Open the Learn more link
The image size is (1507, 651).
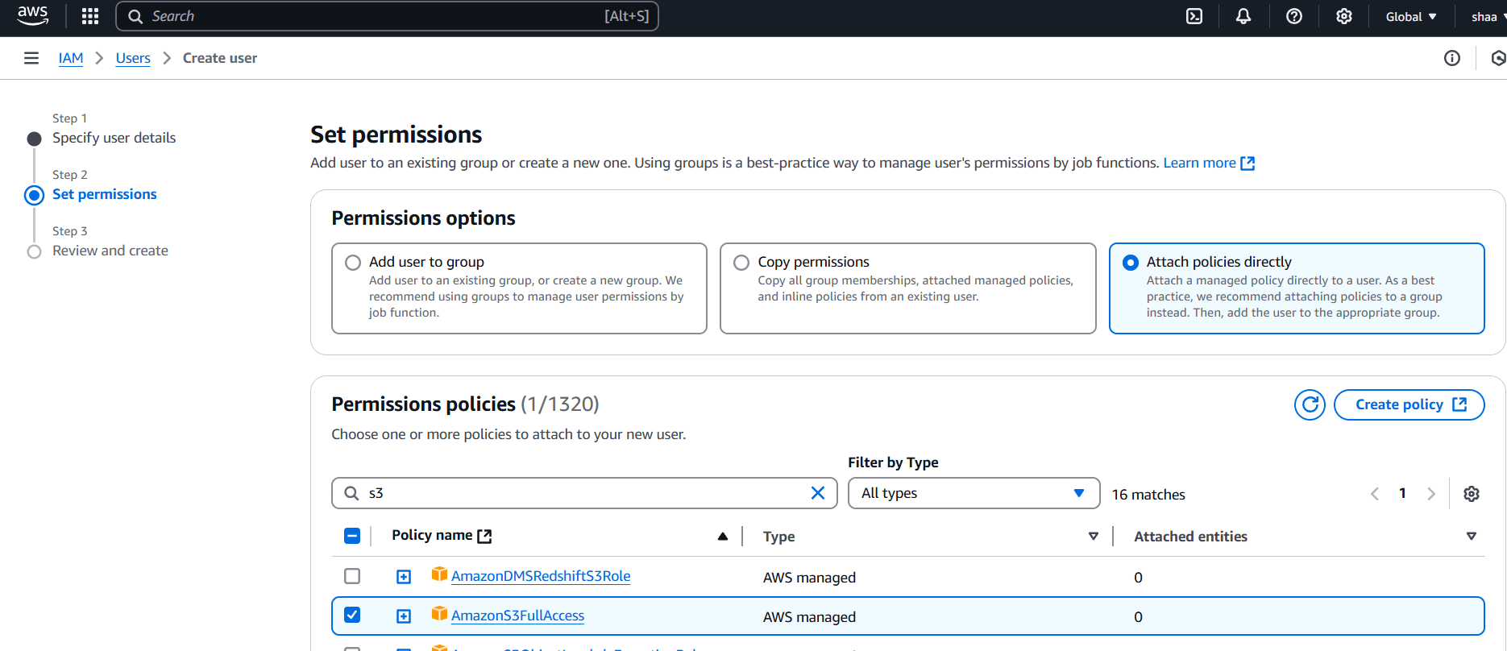(1208, 163)
